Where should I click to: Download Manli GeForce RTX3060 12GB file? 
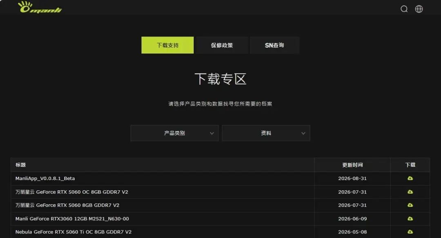point(410,218)
